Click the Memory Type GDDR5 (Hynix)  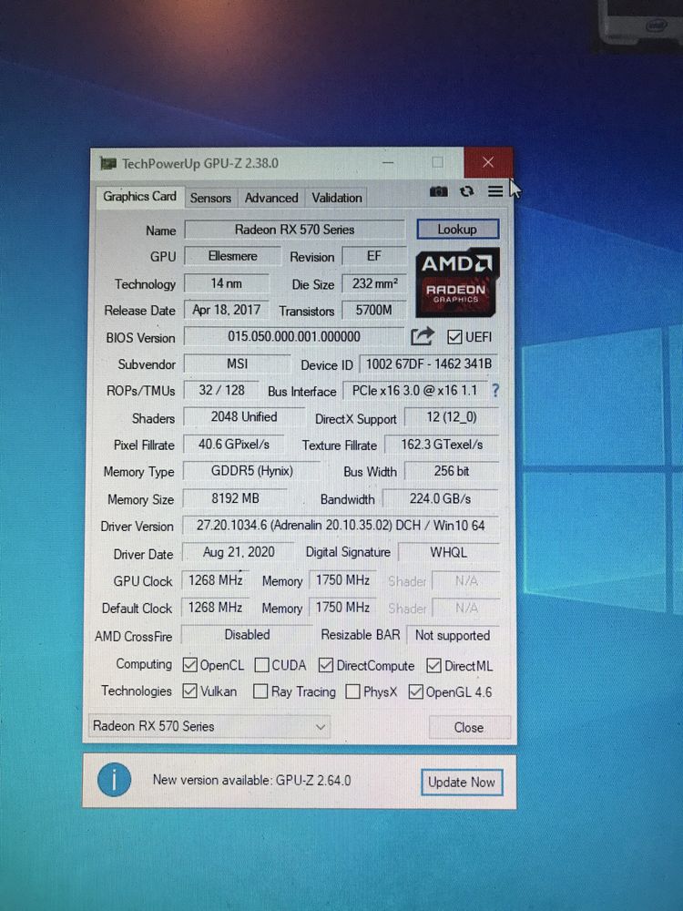(x=251, y=471)
